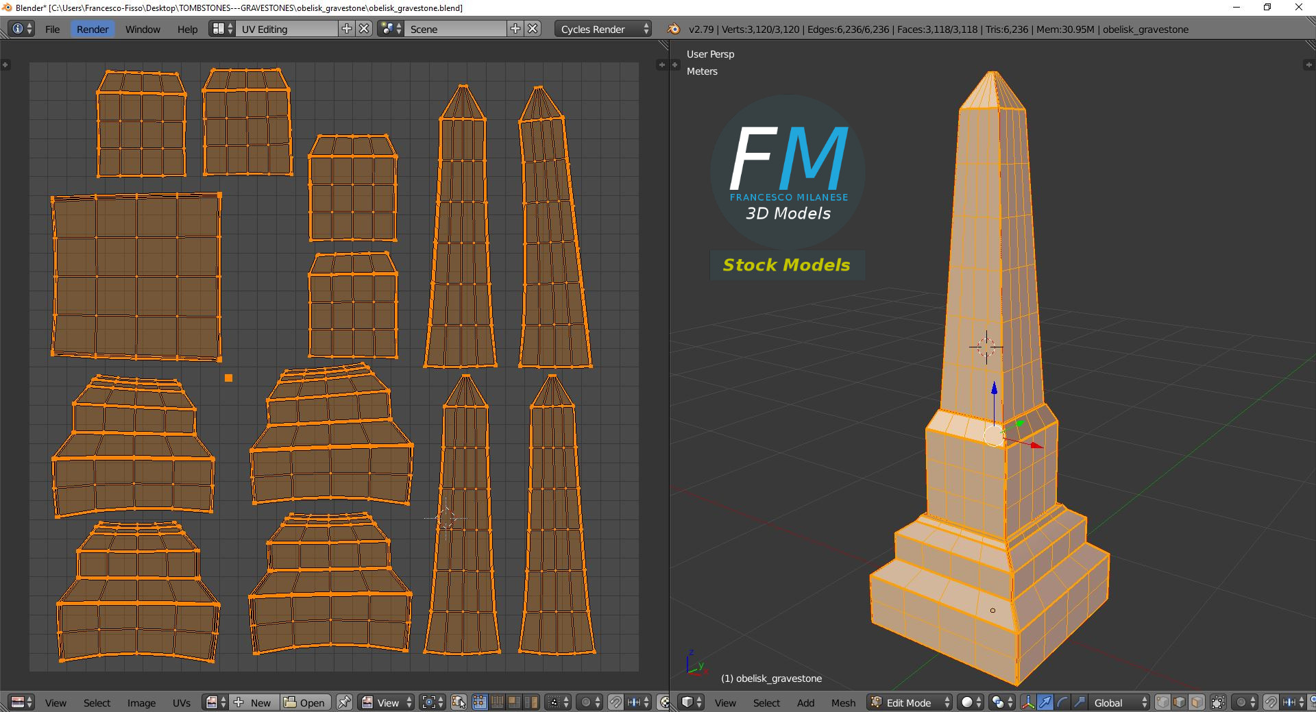
Task: Open the 3D viewport Select menu
Action: (766, 702)
